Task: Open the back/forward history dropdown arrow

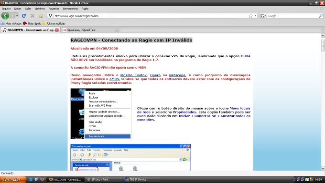Action: [17, 16]
